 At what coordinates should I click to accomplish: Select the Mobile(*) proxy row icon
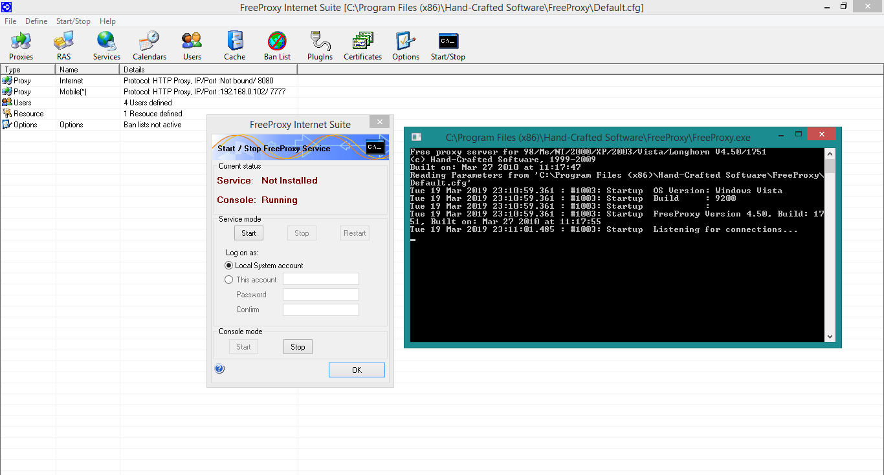coord(6,92)
